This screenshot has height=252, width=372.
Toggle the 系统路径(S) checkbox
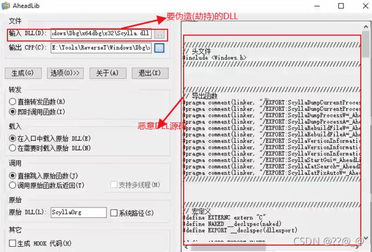[x=132, y=213]
